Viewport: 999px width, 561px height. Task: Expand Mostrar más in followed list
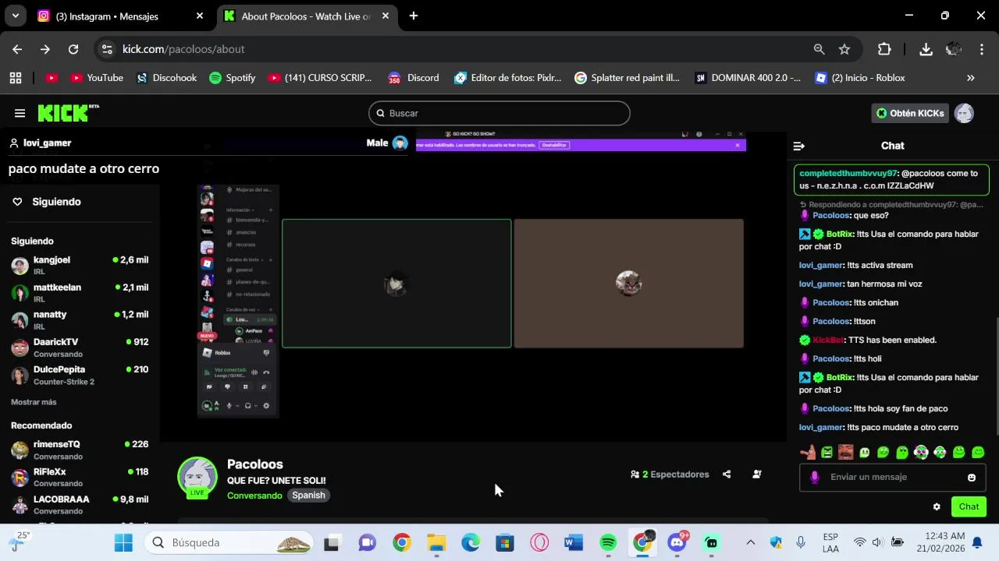pyautogui.click(x=34, y=402)
